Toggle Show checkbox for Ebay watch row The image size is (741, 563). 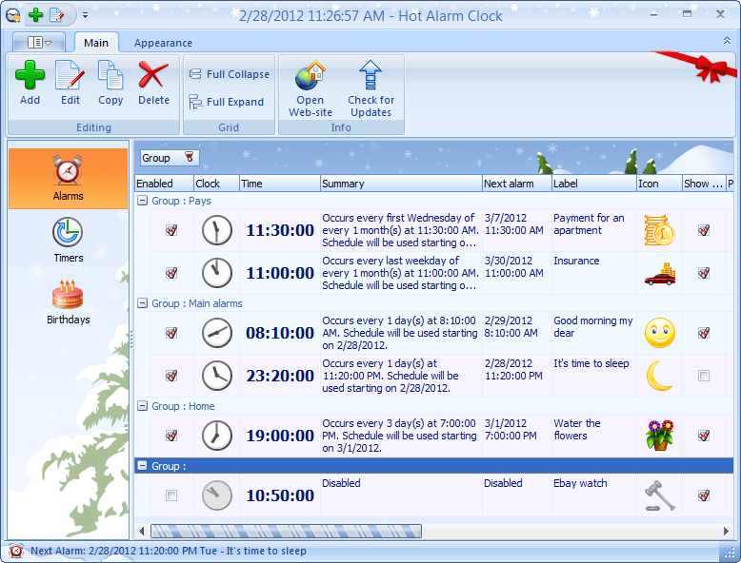pyautogui.click(x=704, y=495)
